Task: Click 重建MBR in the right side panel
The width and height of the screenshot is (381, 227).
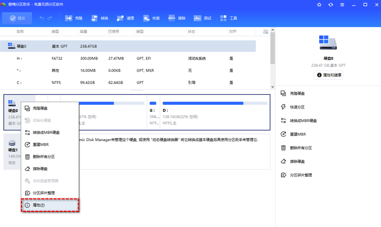Action: point(293,134)
